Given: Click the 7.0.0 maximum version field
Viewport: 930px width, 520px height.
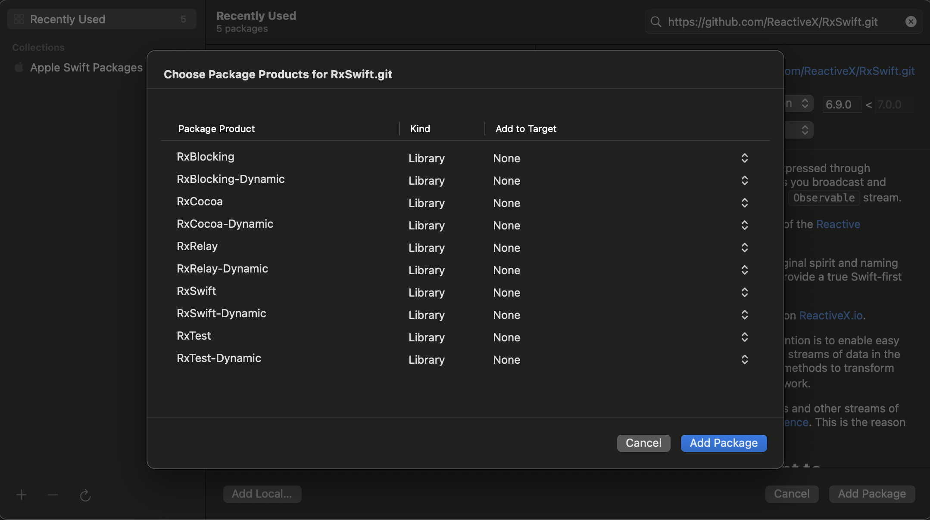Looking at the screenshot, I should tap(895, 105).
